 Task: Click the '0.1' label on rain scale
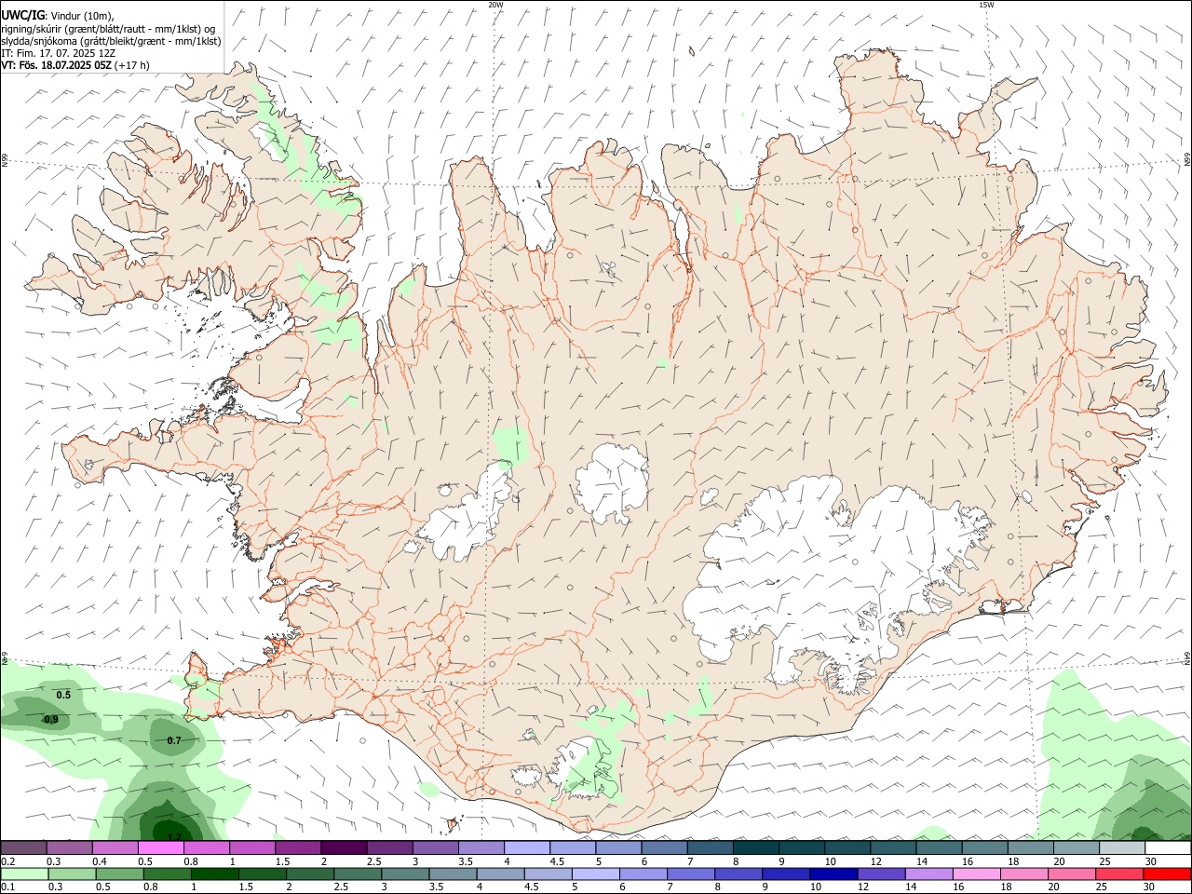pos(8,887)
